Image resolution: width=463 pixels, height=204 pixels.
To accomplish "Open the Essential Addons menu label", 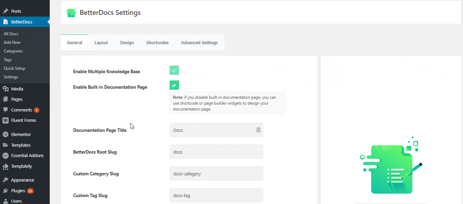I will (x=27, y=156).
